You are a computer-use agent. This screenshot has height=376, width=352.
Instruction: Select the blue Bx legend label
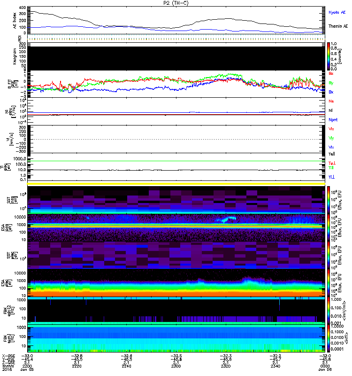click(x=331, y=92)
